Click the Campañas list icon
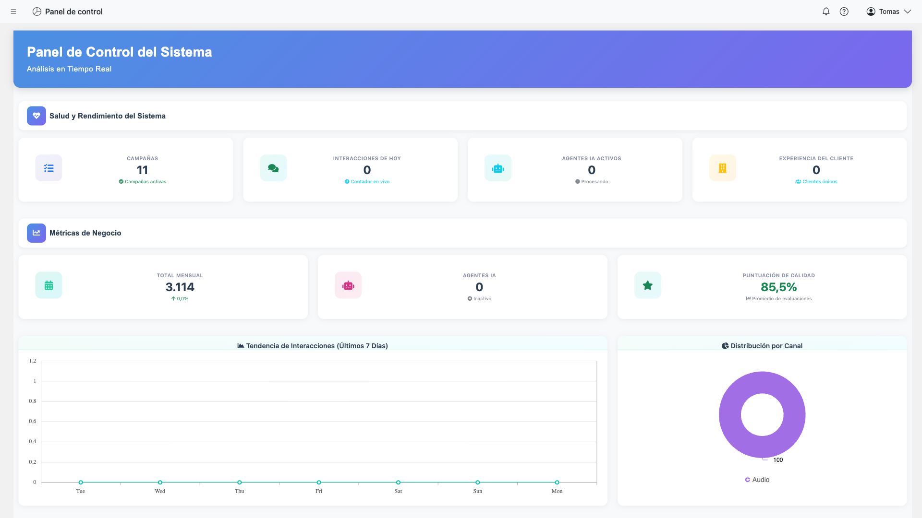This screenshot has height=518, width=922. pyautogui.click(x=49, y=168)
